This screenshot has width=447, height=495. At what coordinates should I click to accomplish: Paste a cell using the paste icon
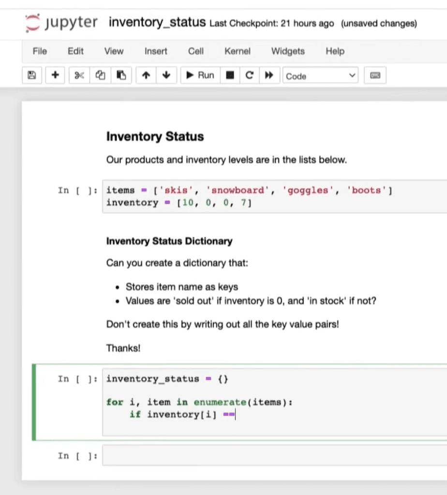(x=122, y=75)
